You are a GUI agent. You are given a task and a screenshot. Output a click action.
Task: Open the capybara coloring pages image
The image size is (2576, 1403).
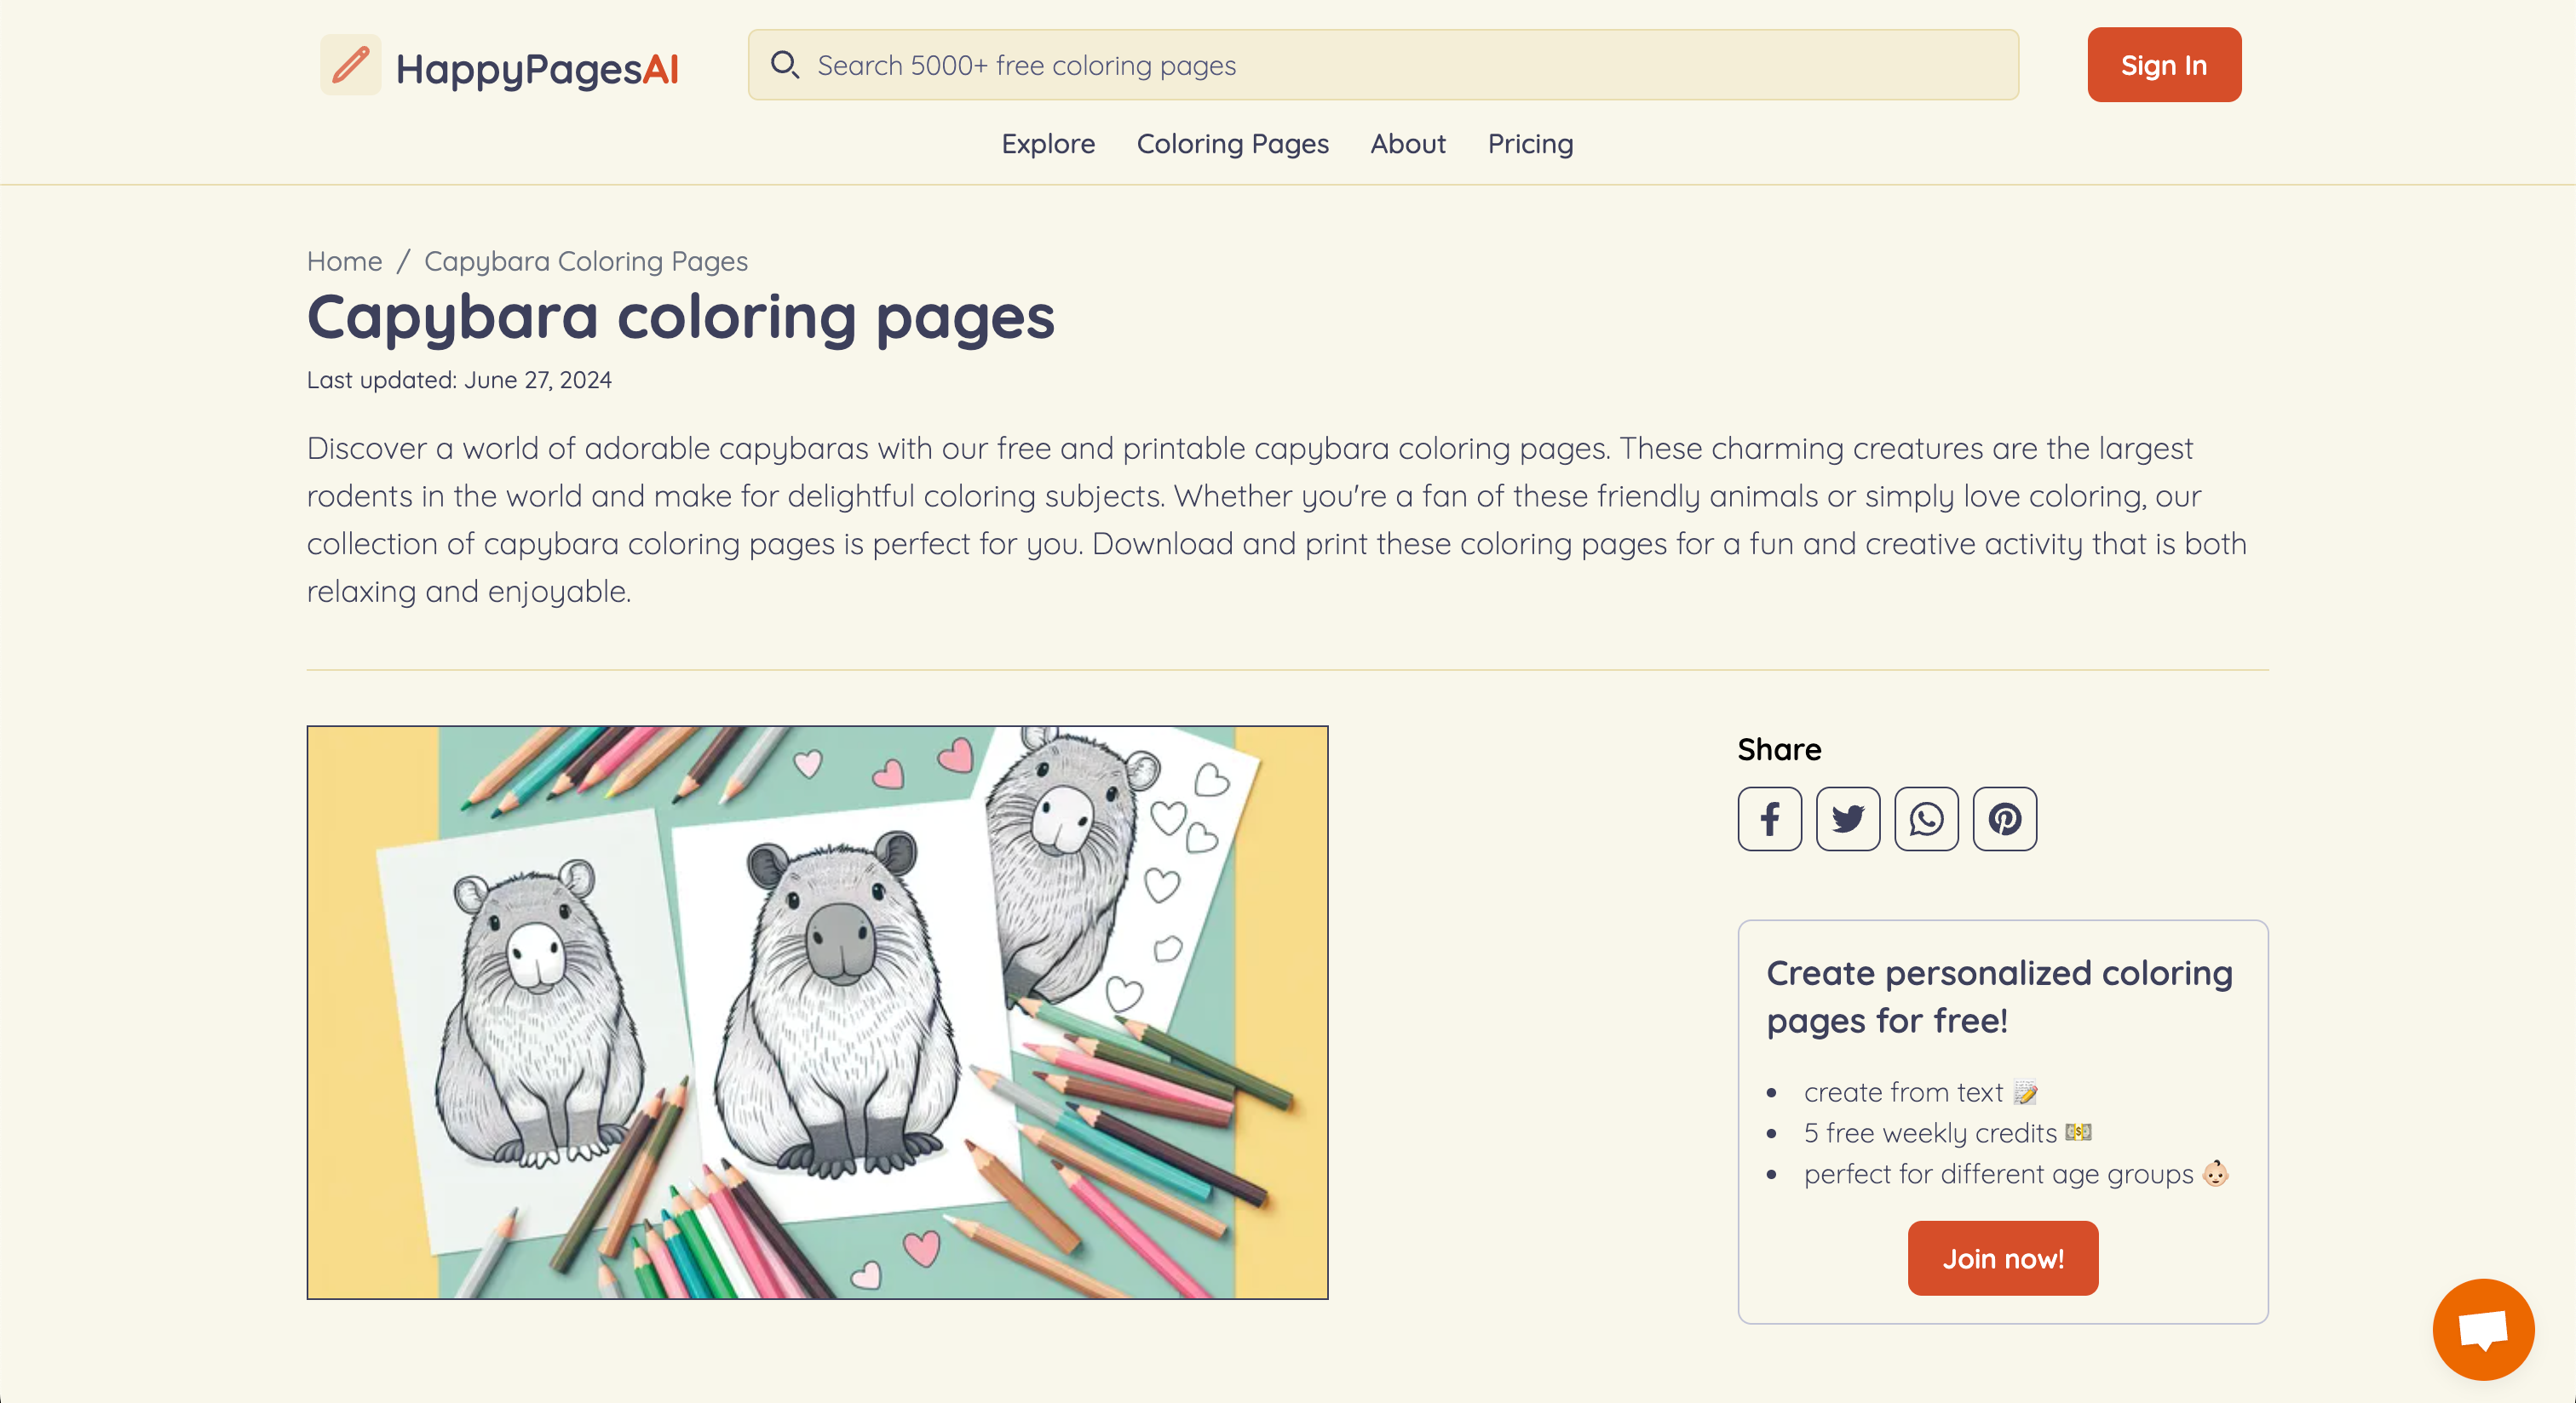(817, 1011)
